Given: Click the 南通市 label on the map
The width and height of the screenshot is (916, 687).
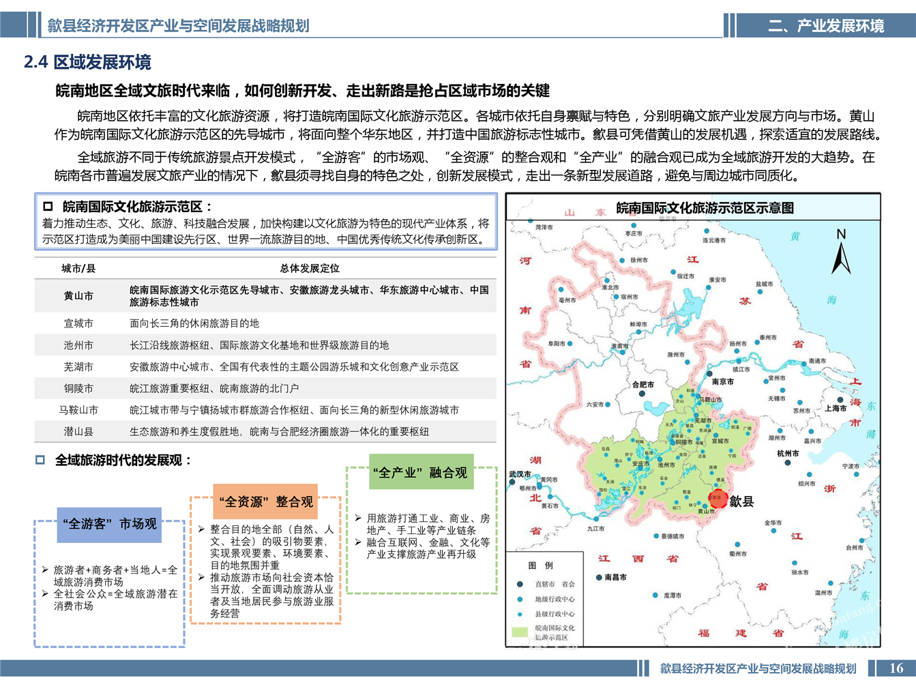Looking at the screenshot, I should 817,361.
